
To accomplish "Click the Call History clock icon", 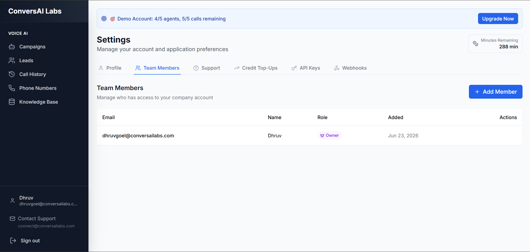I will pos(12,74).
